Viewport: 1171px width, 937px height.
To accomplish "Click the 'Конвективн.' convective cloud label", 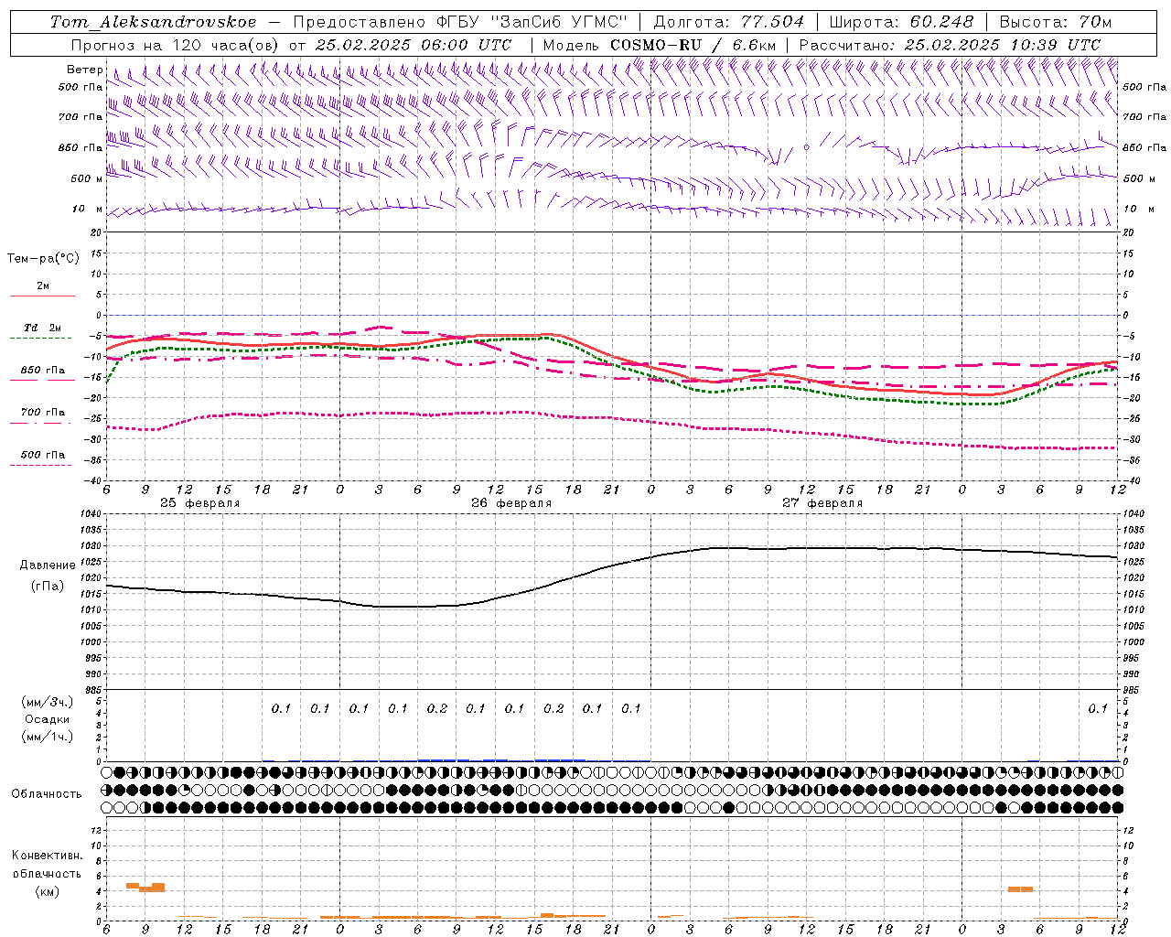I will [47, 856].
